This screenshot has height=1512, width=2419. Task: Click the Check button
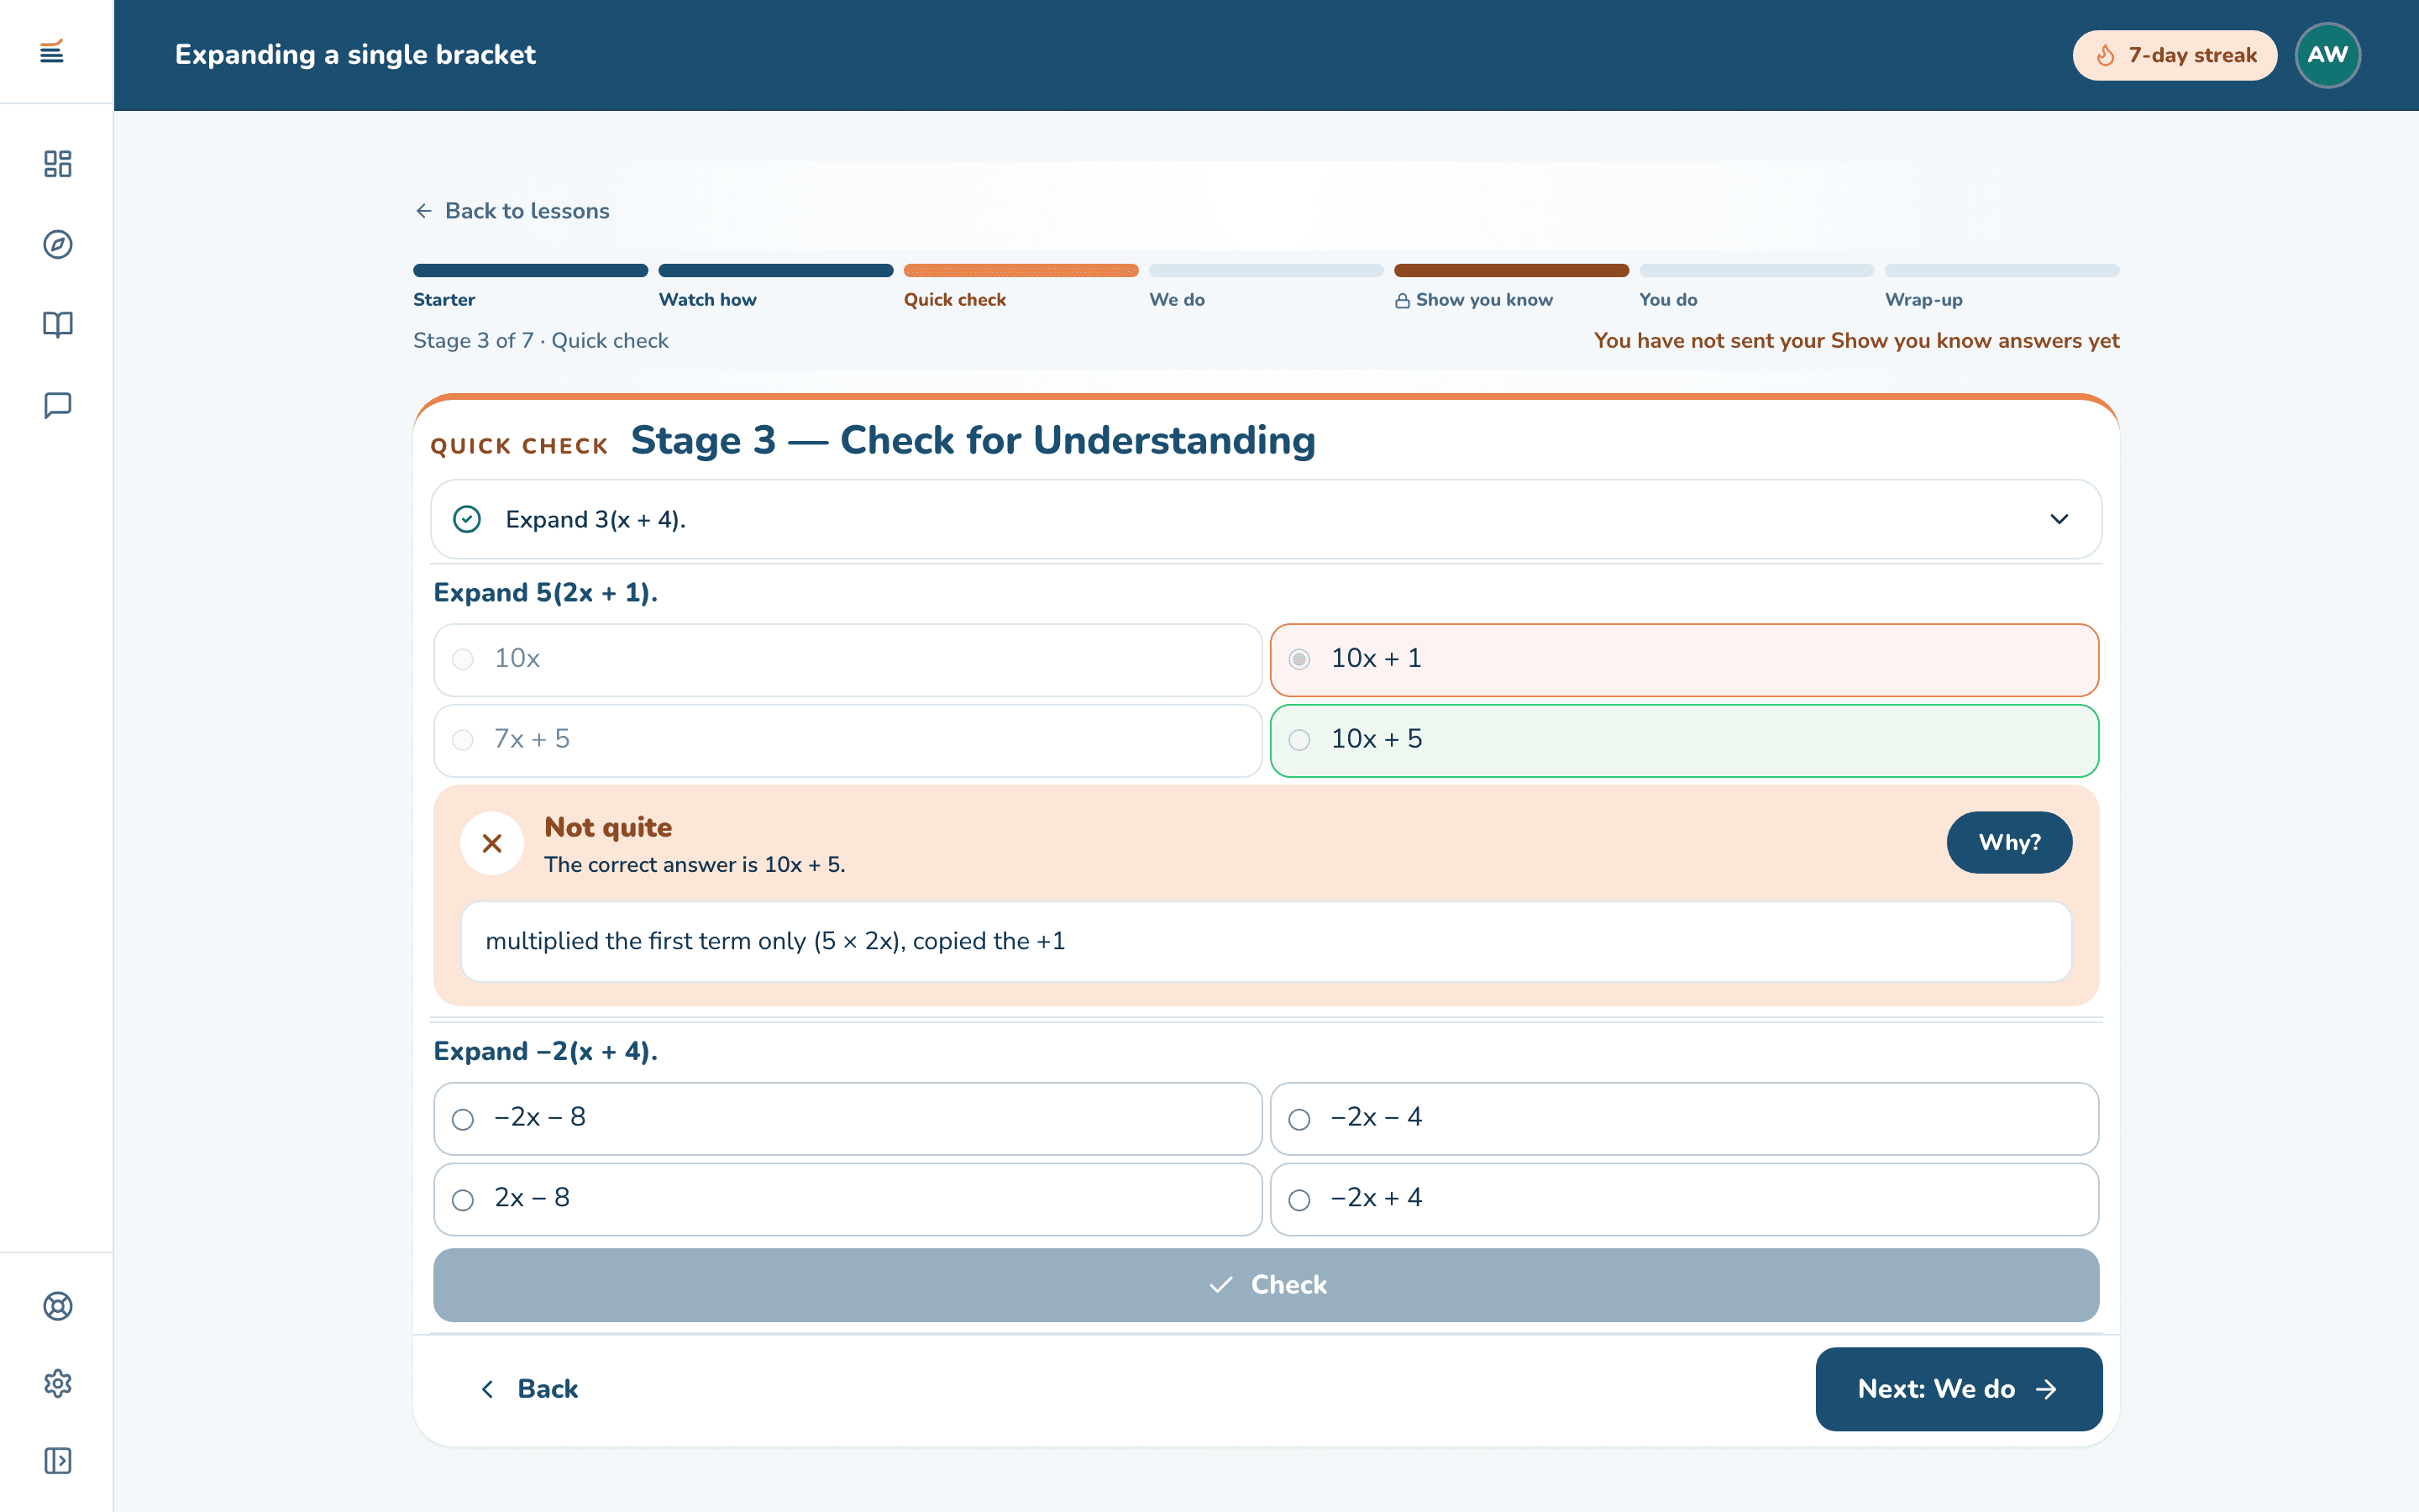tap(1266, 1285)
